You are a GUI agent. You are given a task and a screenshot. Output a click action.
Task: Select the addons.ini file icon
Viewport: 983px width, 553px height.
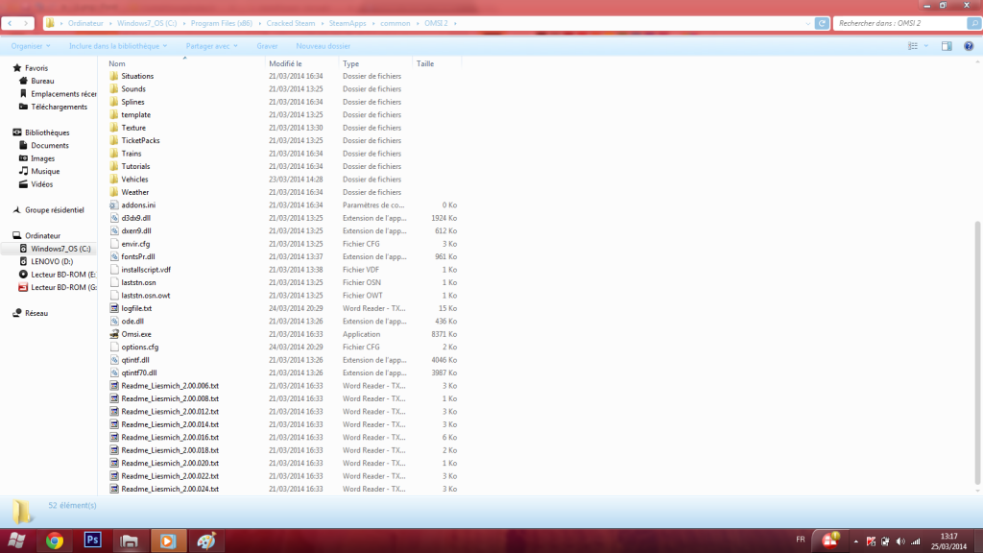click(x=114, y=205)
